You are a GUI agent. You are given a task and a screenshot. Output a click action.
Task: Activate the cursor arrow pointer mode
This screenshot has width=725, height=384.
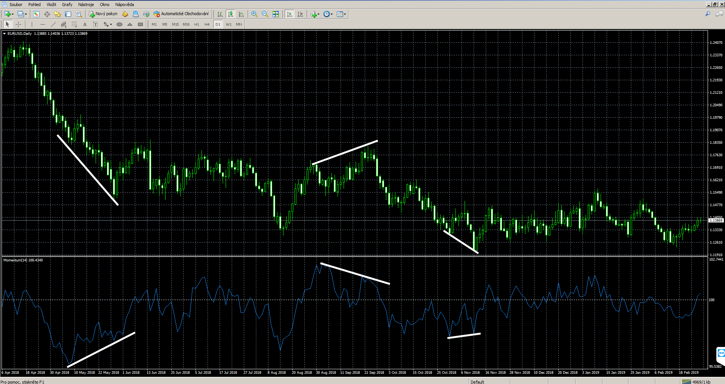[x=8, y=24]
